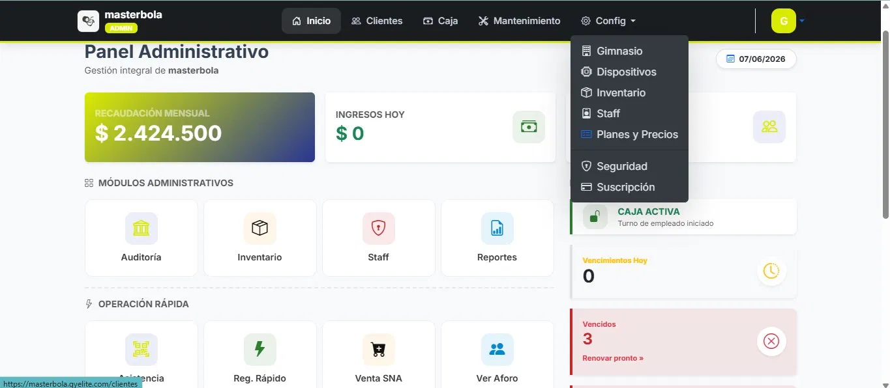The height and width of the screenshot is (388, 890).
Task: Click the Ingresos Hoy money icon
Action: tap(529, 127)
